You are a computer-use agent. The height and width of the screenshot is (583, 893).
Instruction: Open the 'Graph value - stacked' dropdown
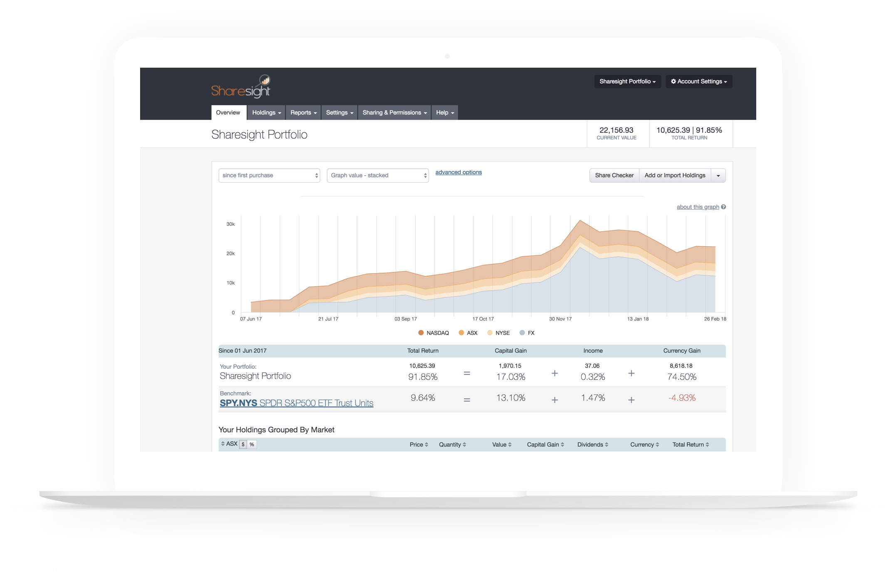377,175
